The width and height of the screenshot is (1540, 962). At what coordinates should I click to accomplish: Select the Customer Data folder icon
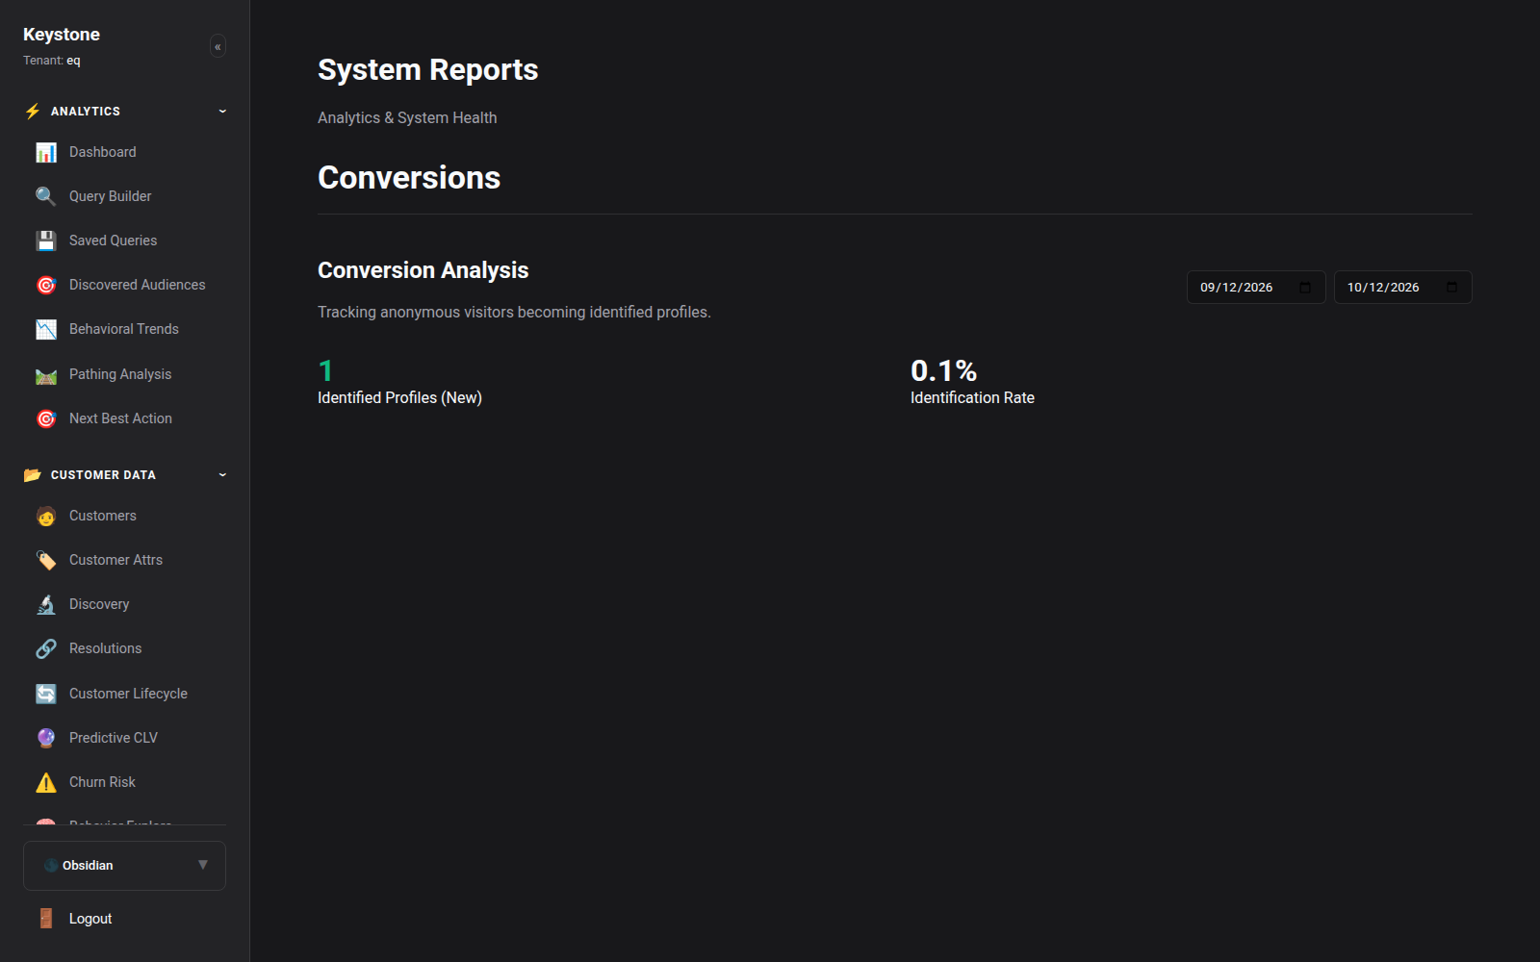click(x=33, y=475)
